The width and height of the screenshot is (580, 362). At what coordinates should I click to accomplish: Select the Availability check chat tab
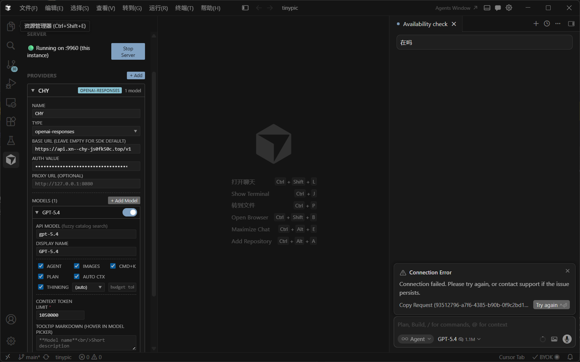425,24
